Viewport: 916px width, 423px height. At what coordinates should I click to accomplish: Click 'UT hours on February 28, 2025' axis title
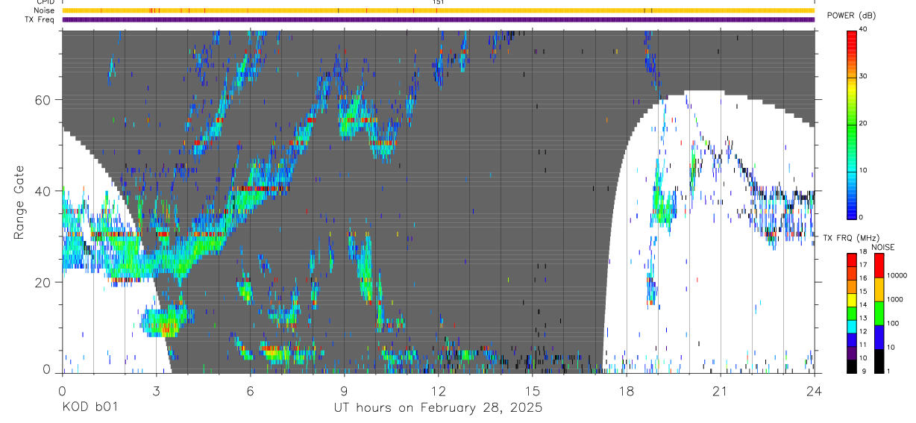[438, 408]
